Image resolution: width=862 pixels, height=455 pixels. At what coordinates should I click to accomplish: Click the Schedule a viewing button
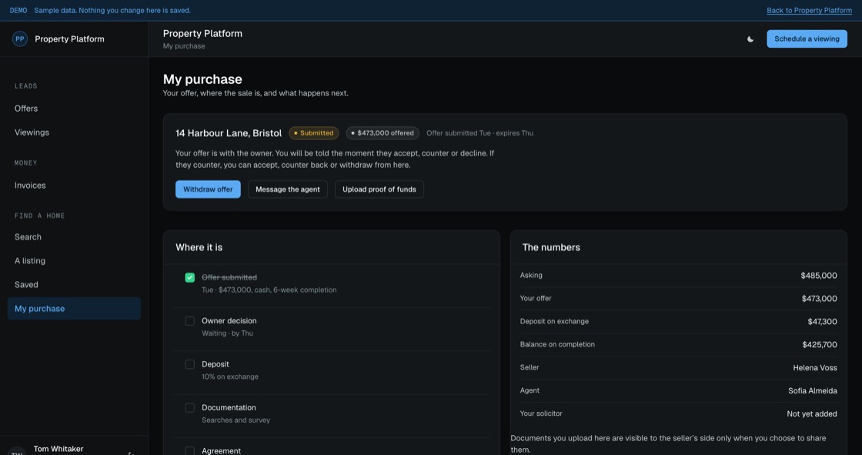pos(807,39)
